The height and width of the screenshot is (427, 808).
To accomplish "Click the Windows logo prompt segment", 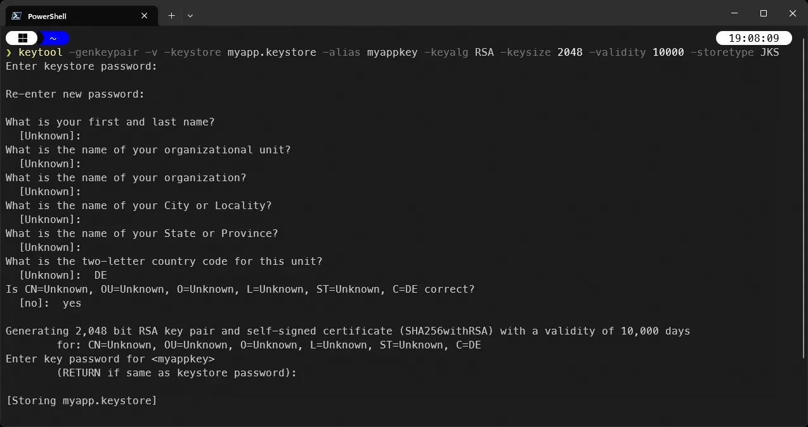I will click(x=23, y=38).
